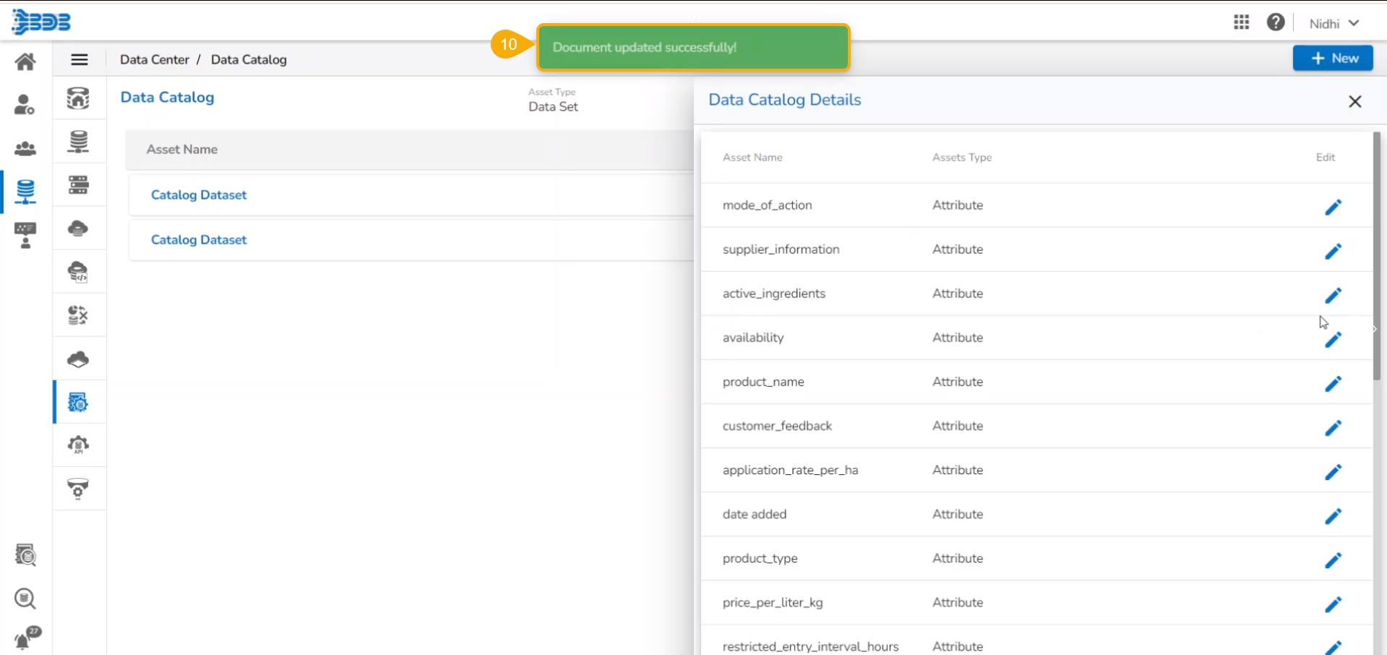The image size is (1387, 655).
Task: Select the Data Catalog icon in sidebar
Action: (78, 402)
